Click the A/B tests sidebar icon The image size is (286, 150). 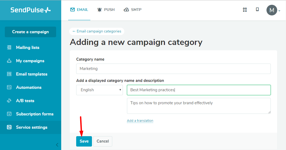click(9, 101)
